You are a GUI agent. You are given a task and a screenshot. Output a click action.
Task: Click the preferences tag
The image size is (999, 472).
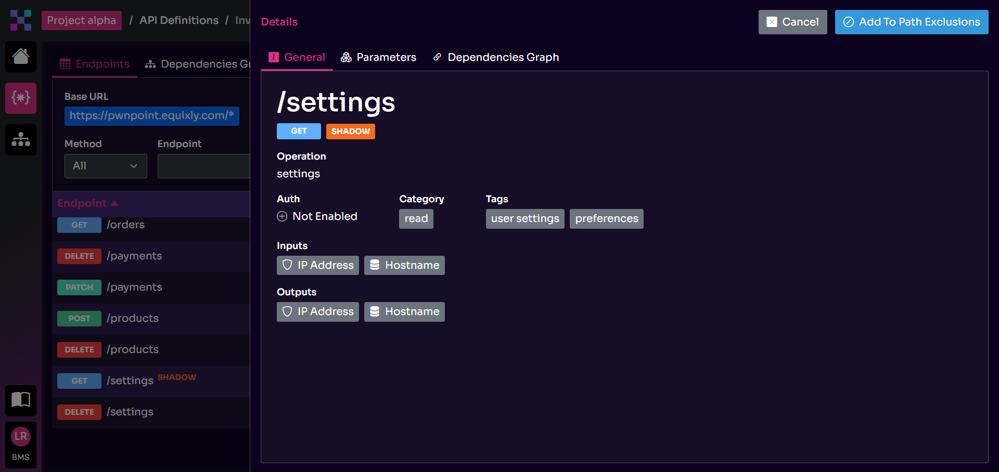click(x=606, y=219)
